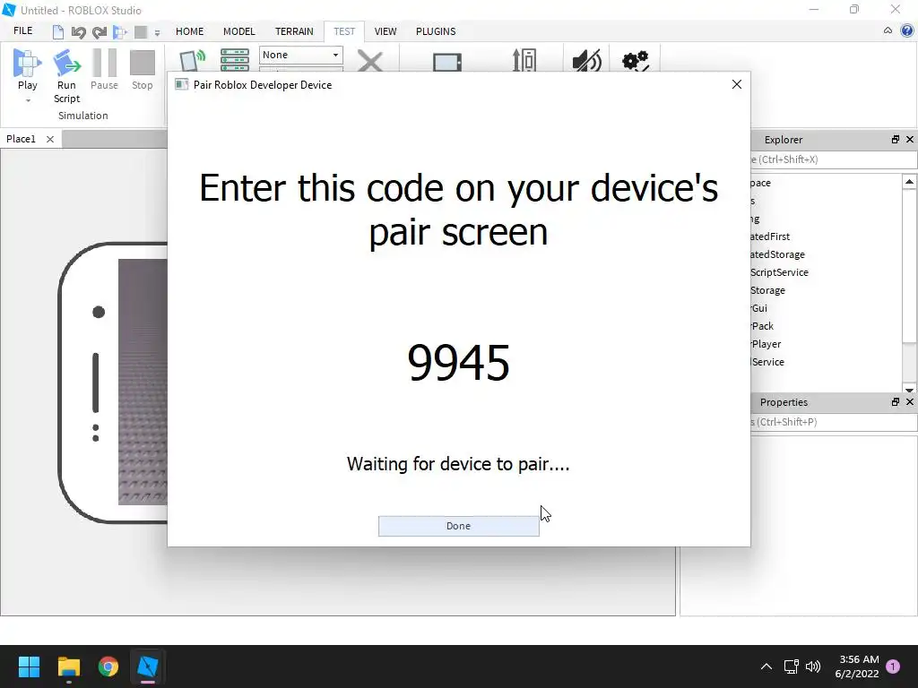Click the play icon in quick access toolbar
The width and height of the screenshot is (918, 688).
click(x=120, y=31)
